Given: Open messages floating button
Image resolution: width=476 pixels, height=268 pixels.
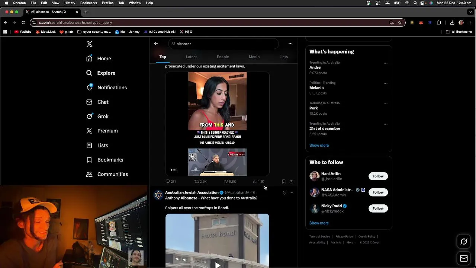Looking at the screenshot, I should point(464,258).
